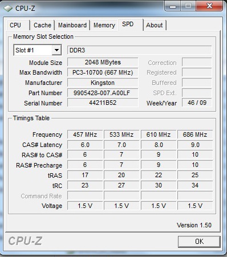The width and height of the screenshot is (227, 257).
Task: Click the CAS# Latency row label
Action: click(42, 145)
